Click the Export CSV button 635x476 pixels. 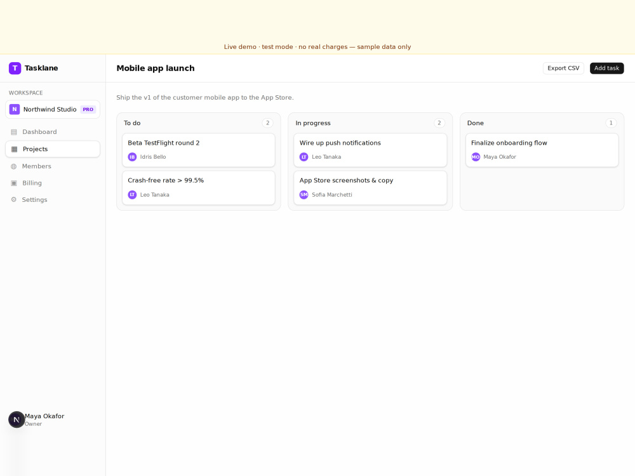(563, 68)
